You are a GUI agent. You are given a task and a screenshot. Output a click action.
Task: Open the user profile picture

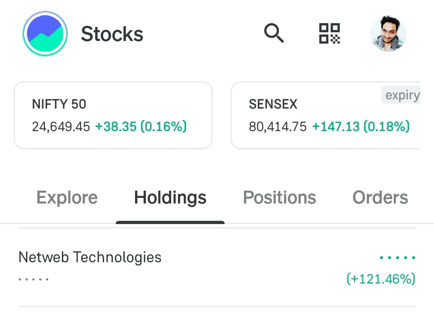pos(388,33)
